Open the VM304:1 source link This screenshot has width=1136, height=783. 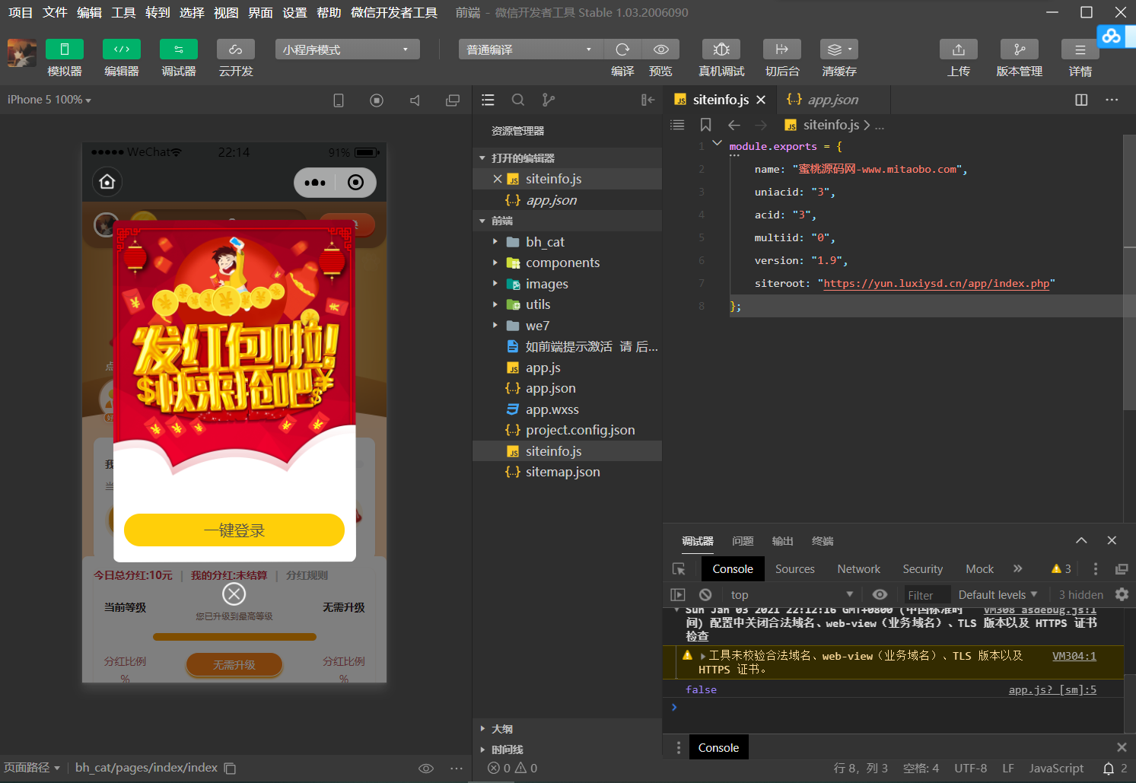(x=1074, y=656)
